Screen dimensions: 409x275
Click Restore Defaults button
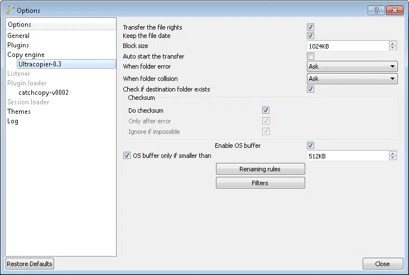click(x=30, y=264)
